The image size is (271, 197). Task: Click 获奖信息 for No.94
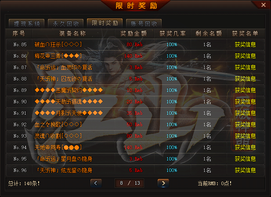(x=245, y=148)
